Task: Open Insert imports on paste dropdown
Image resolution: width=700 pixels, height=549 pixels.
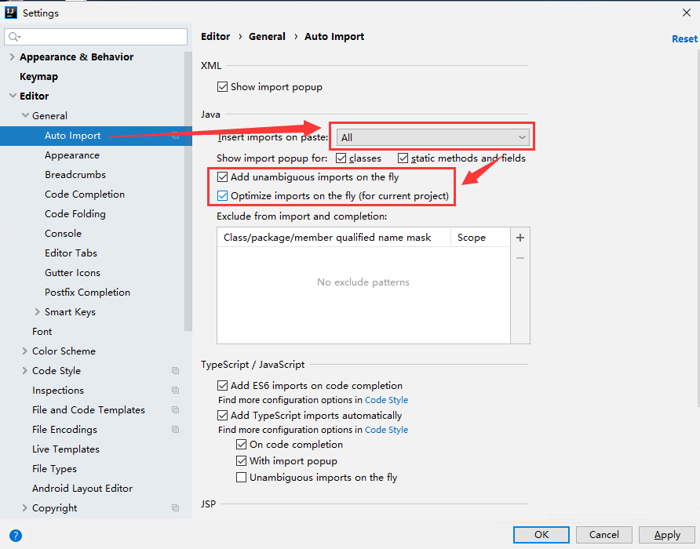Action: coord(432,137)
